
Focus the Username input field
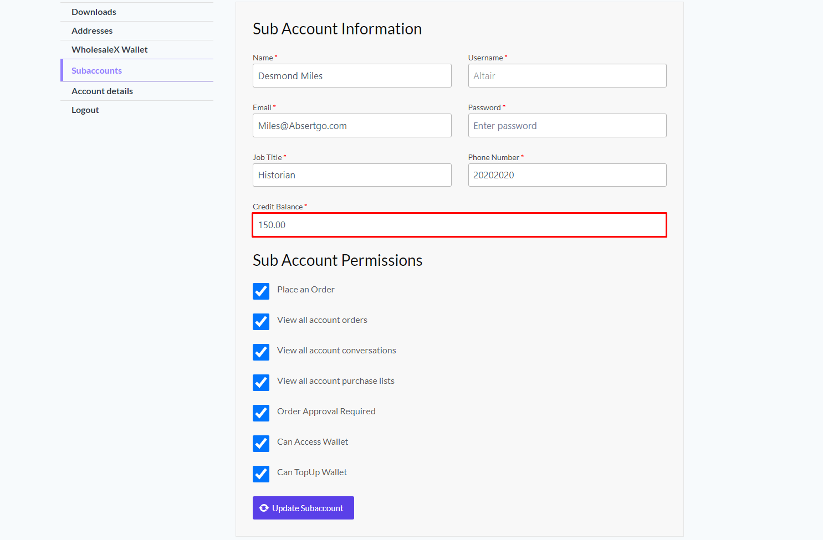567,76
